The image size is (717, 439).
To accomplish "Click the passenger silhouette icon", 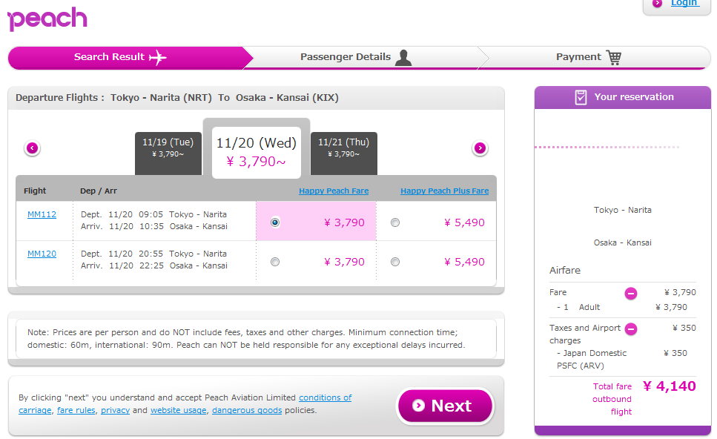I will click(403, 57).
